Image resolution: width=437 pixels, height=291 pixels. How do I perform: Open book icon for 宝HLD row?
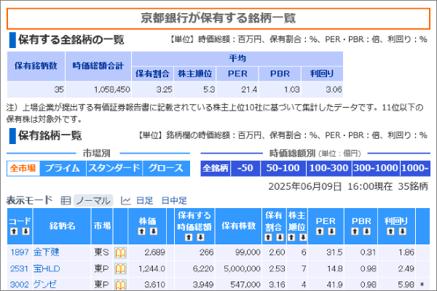click(x=120, y=268)
